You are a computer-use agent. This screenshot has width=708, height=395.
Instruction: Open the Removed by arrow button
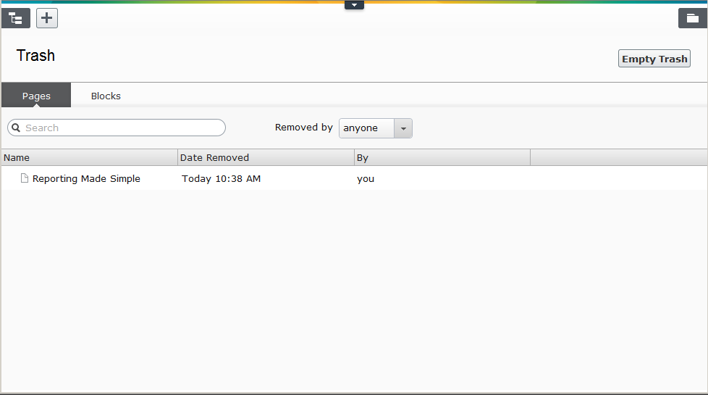[x=403, y=128]
